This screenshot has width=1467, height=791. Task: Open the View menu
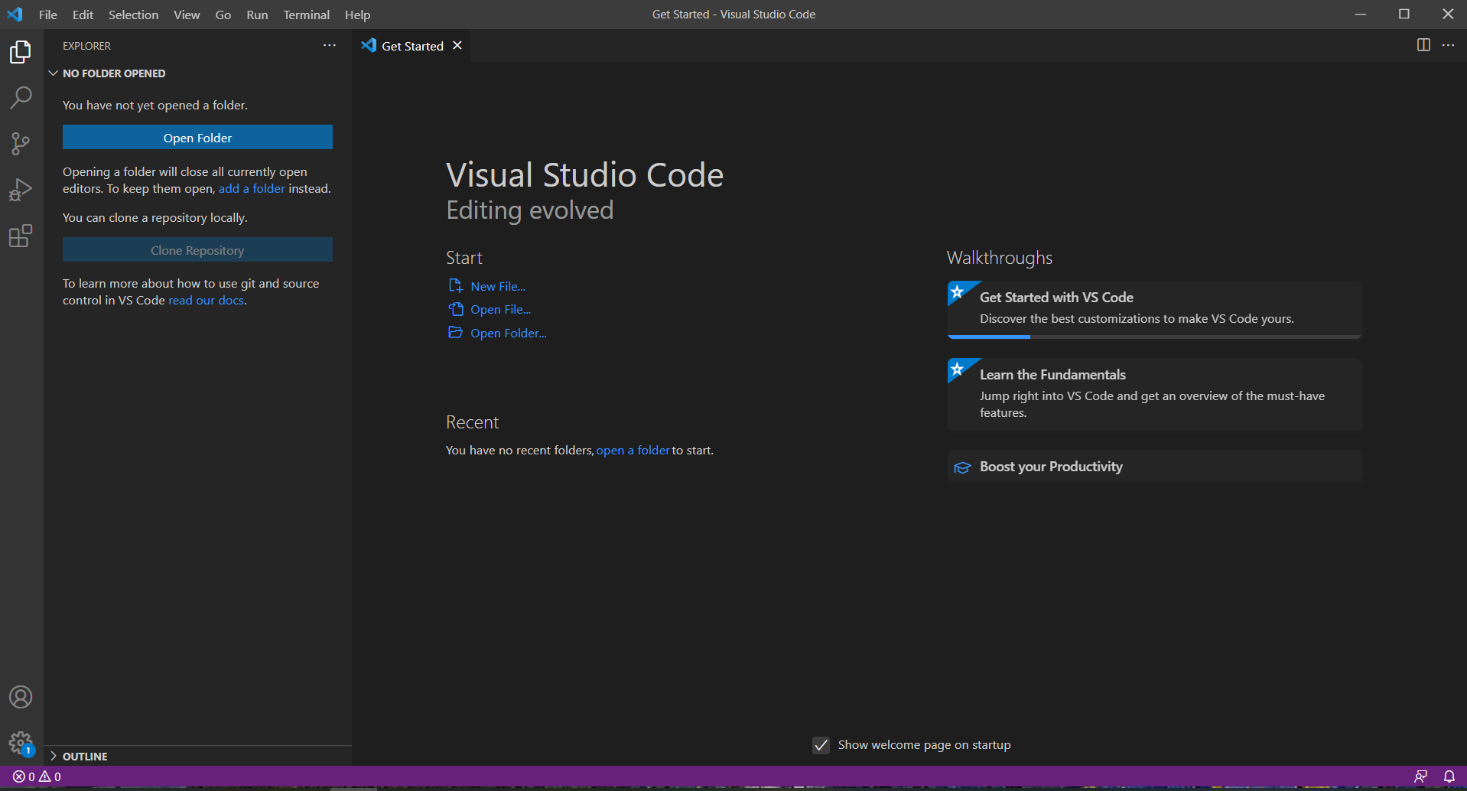coord(187,15)
